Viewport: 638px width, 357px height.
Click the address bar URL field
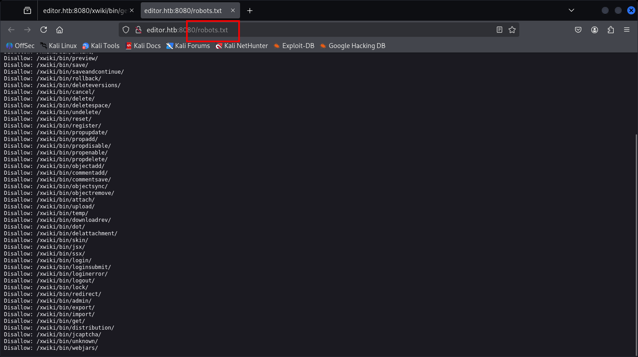(x=315, y=30)
